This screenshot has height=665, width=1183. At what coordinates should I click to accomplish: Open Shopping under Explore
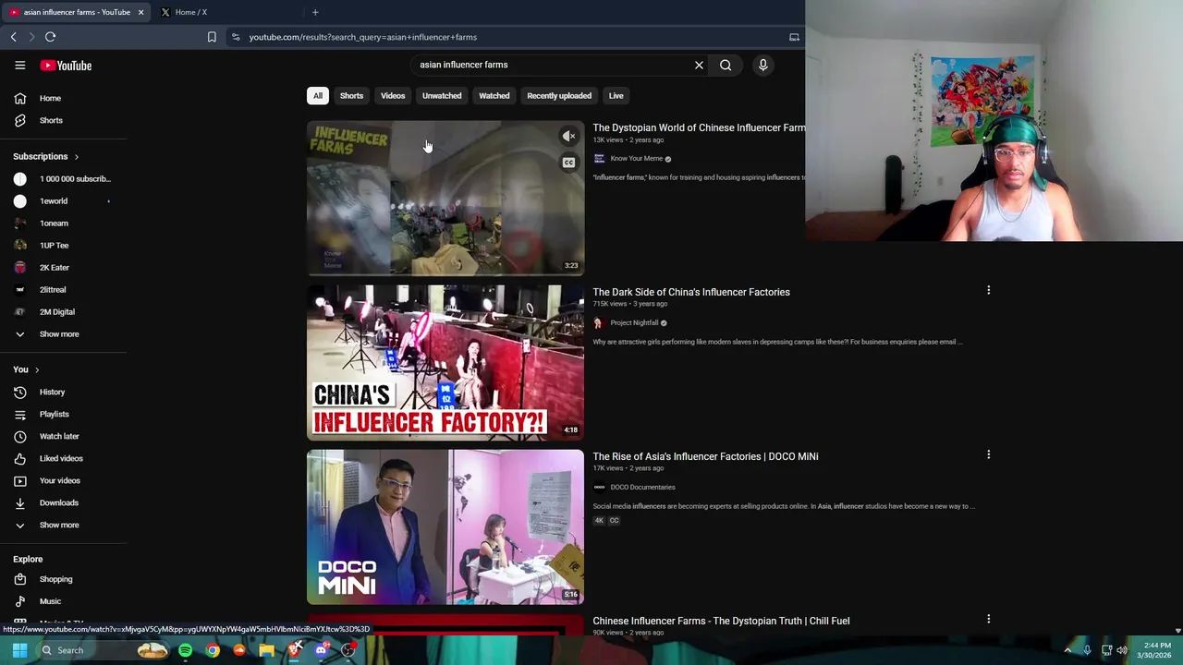pyautogui.click(x=55, y=579)
